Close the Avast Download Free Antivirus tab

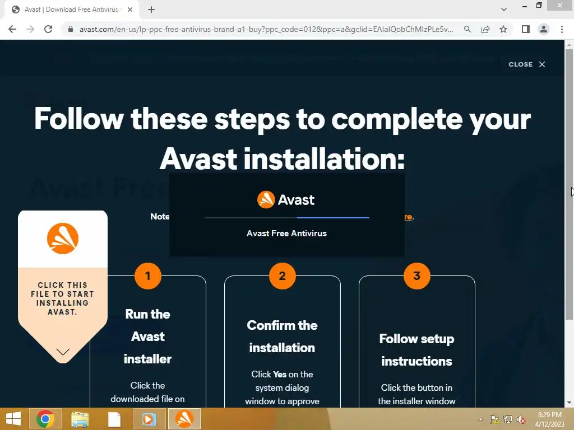click(x=130, y=10)
